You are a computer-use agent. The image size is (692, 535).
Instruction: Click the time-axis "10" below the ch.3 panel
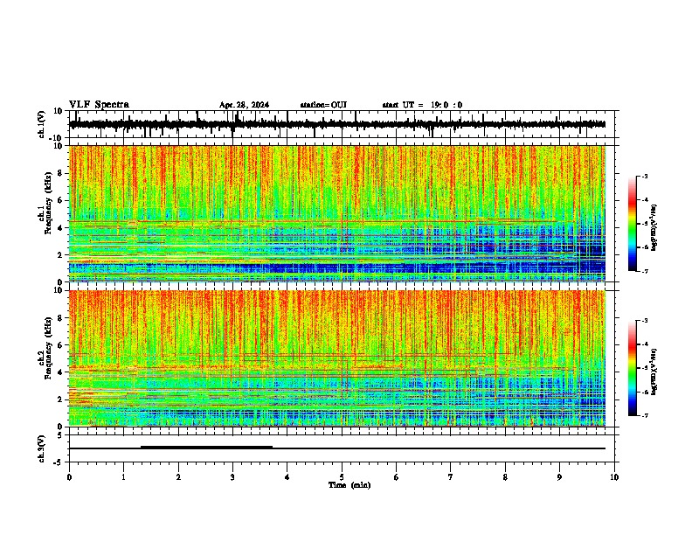[614, 477]
